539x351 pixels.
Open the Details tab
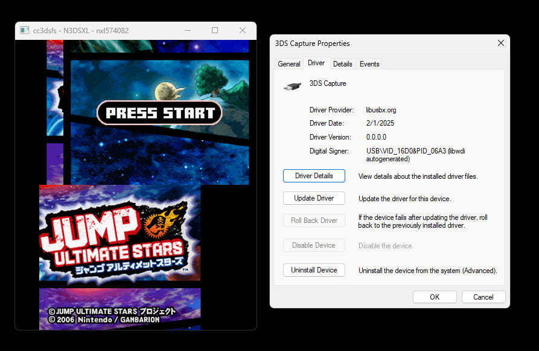click(x=343, y=64)
